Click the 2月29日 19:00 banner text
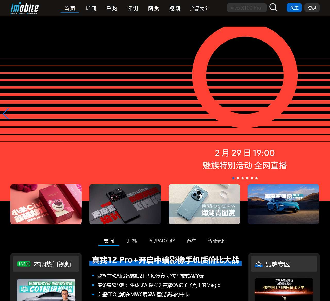 pos(245,153)
